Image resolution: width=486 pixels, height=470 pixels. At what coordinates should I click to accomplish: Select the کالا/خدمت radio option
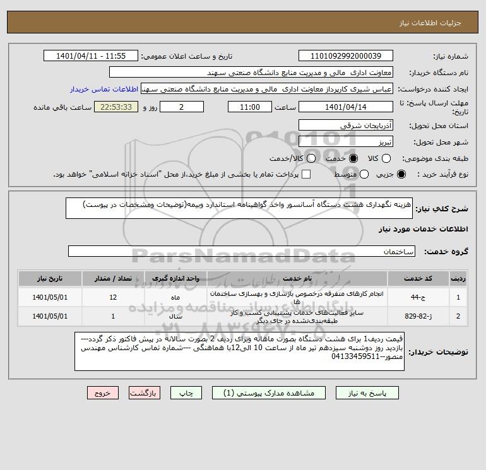[x=311, y=158]
